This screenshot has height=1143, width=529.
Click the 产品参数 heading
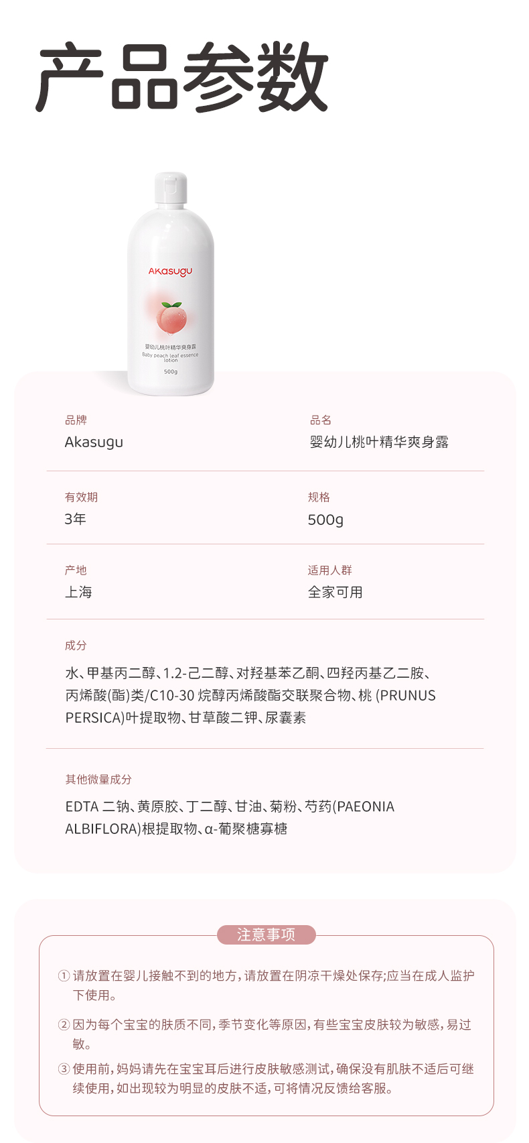(x=182, y=77)
